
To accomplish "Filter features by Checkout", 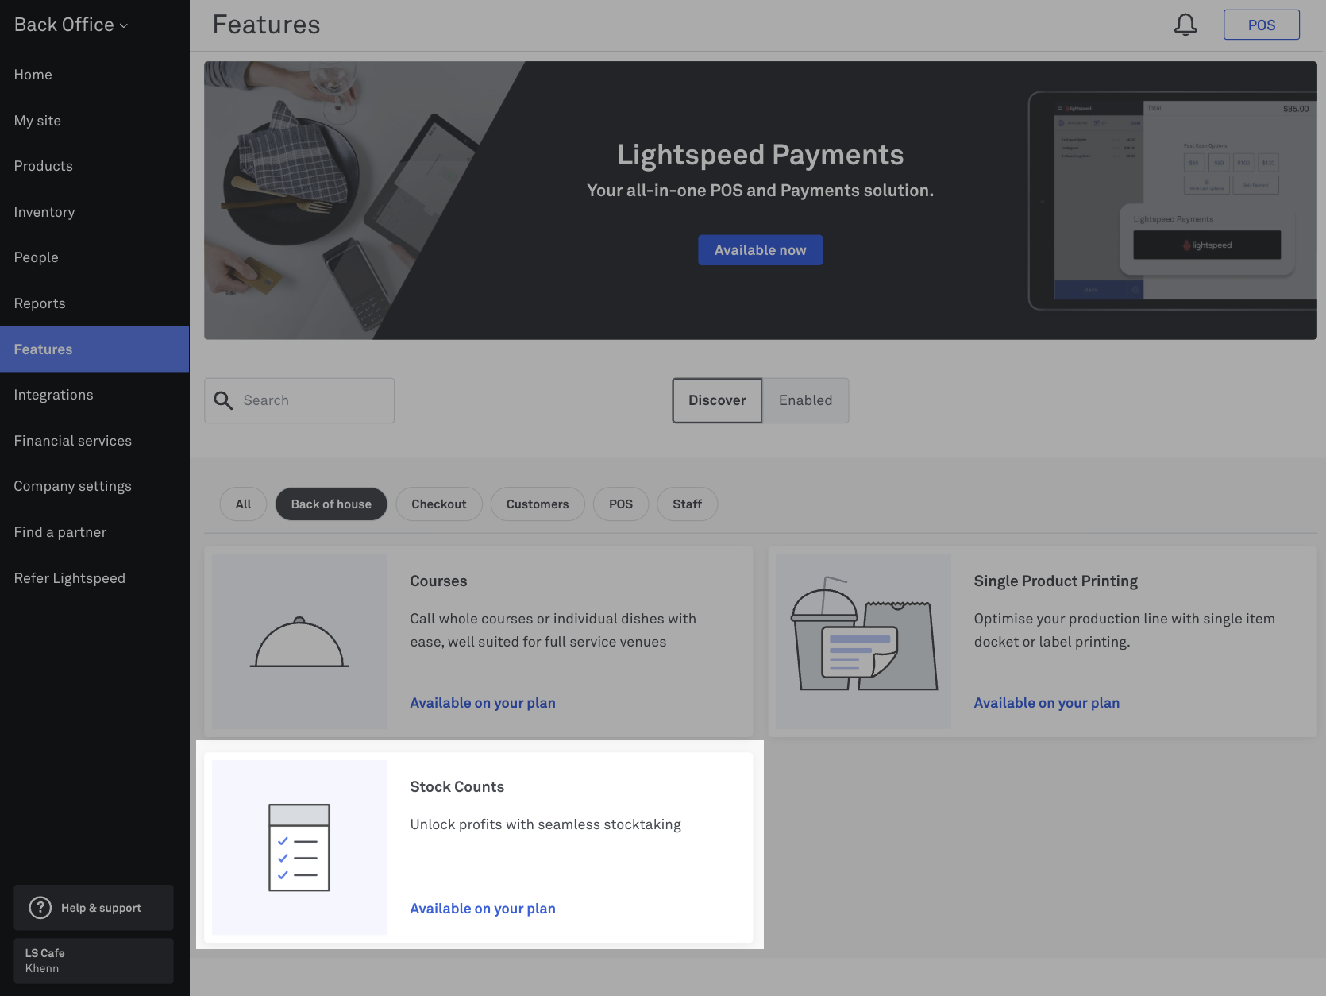I will pyautogui.click(x=439, y=504).
